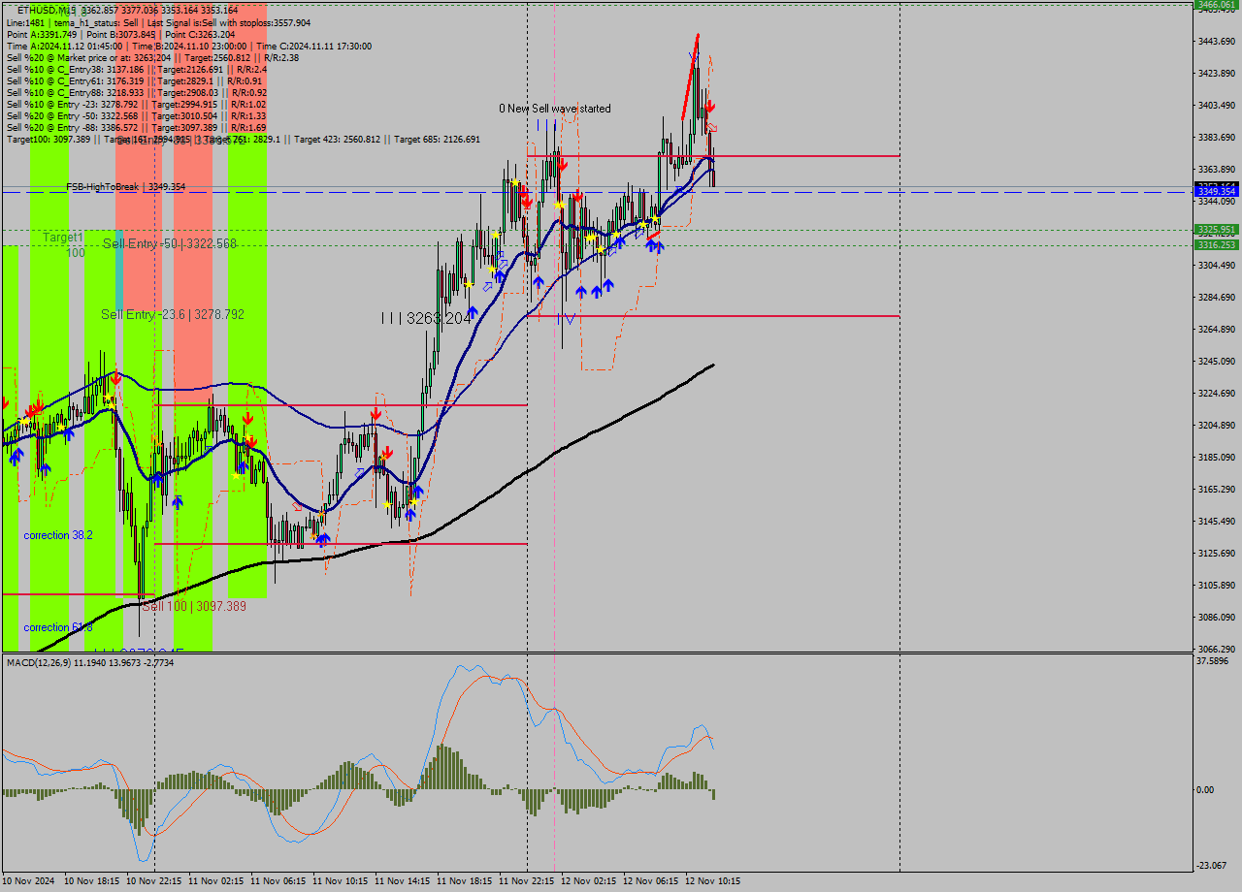
Task: Click the blue 3349.354 price tag
Action: coord(1217,192)
